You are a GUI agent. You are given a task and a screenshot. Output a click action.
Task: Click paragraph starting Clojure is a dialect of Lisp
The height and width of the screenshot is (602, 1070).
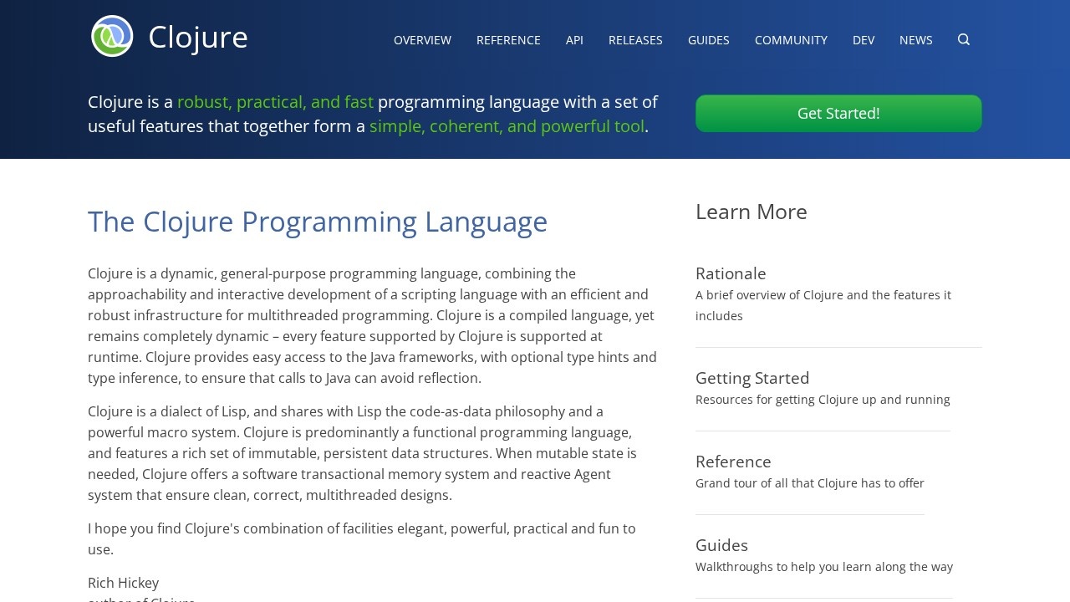pos(362,453)
